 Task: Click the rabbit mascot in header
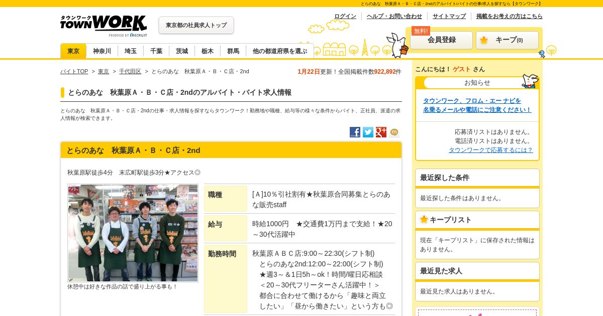click(398, 45)
